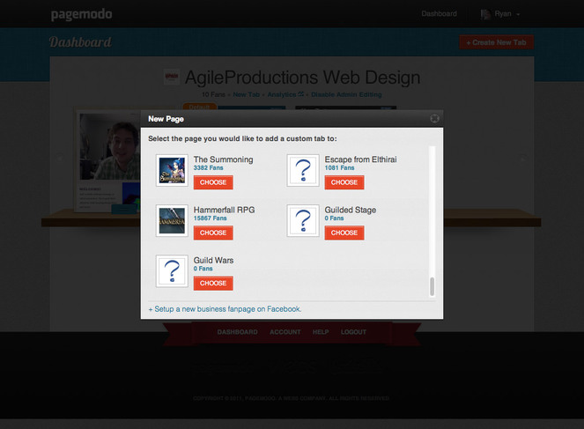This screenshot has height=429, width=584.
Task: Click Setup a new business fanpage link
Action: click(225, 309)
